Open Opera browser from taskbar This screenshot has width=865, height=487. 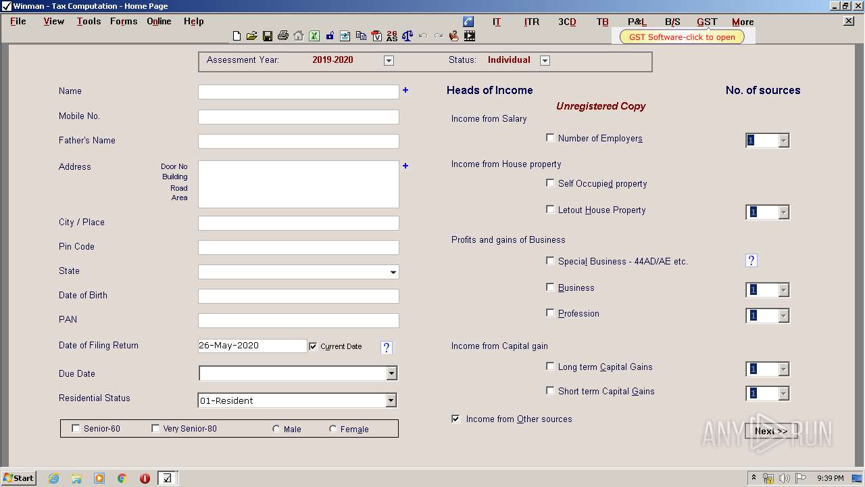(x=145, y=478)
